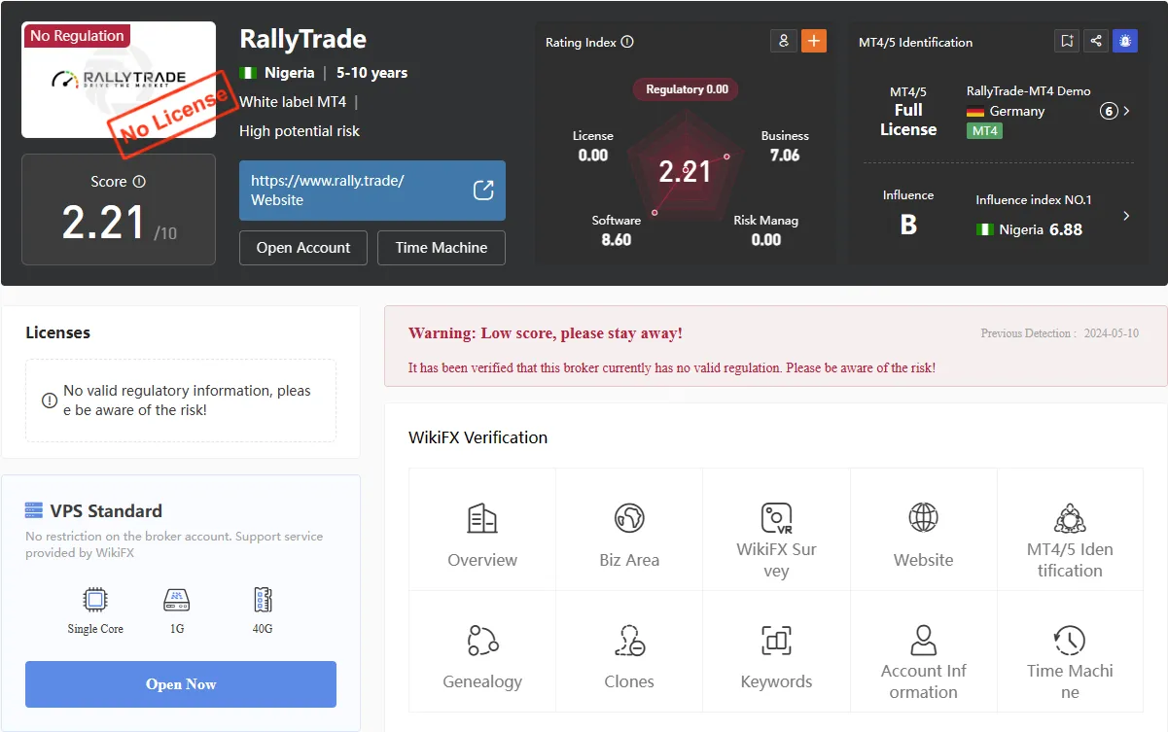Click the License 0.00 rating value
The width and height of the screenshot is (1168, 732).
pos(593,156)
